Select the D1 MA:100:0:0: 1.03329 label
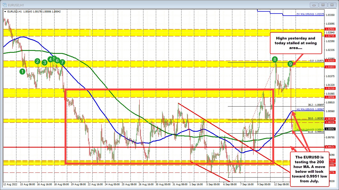 click(310, 14)
